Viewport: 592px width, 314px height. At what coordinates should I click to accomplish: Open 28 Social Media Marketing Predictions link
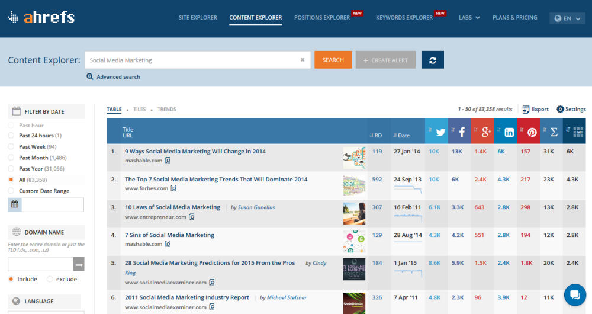point(210,262)
